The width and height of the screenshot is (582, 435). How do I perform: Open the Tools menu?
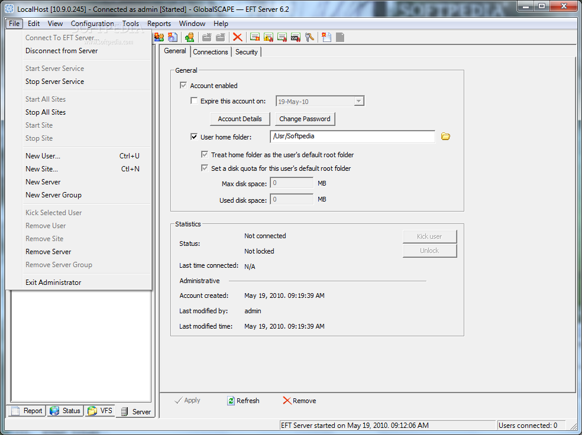(x=131, y=24)
